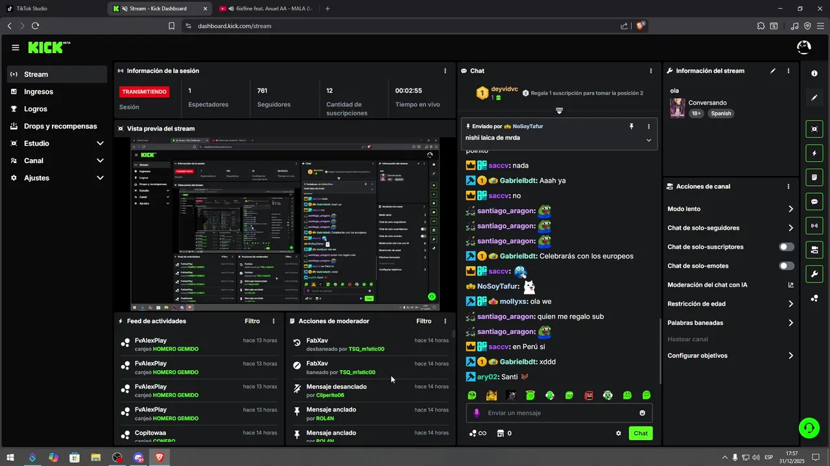Click the 18+ tag in stream info
This screenshot has height=466, width=830.
[x=696, y=113]
